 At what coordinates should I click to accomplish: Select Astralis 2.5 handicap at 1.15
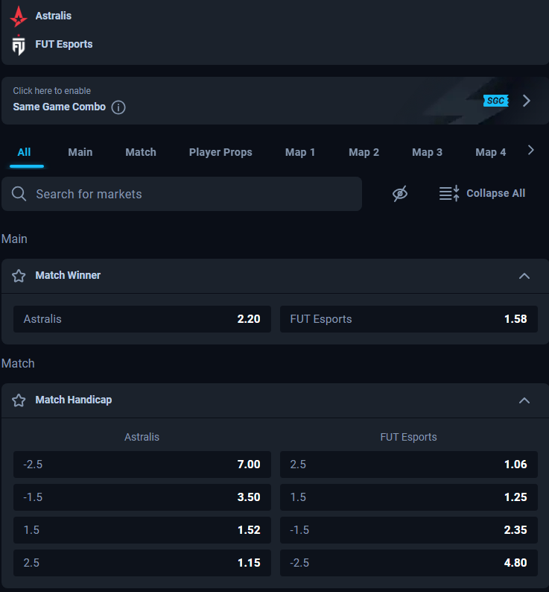[142, 563]
